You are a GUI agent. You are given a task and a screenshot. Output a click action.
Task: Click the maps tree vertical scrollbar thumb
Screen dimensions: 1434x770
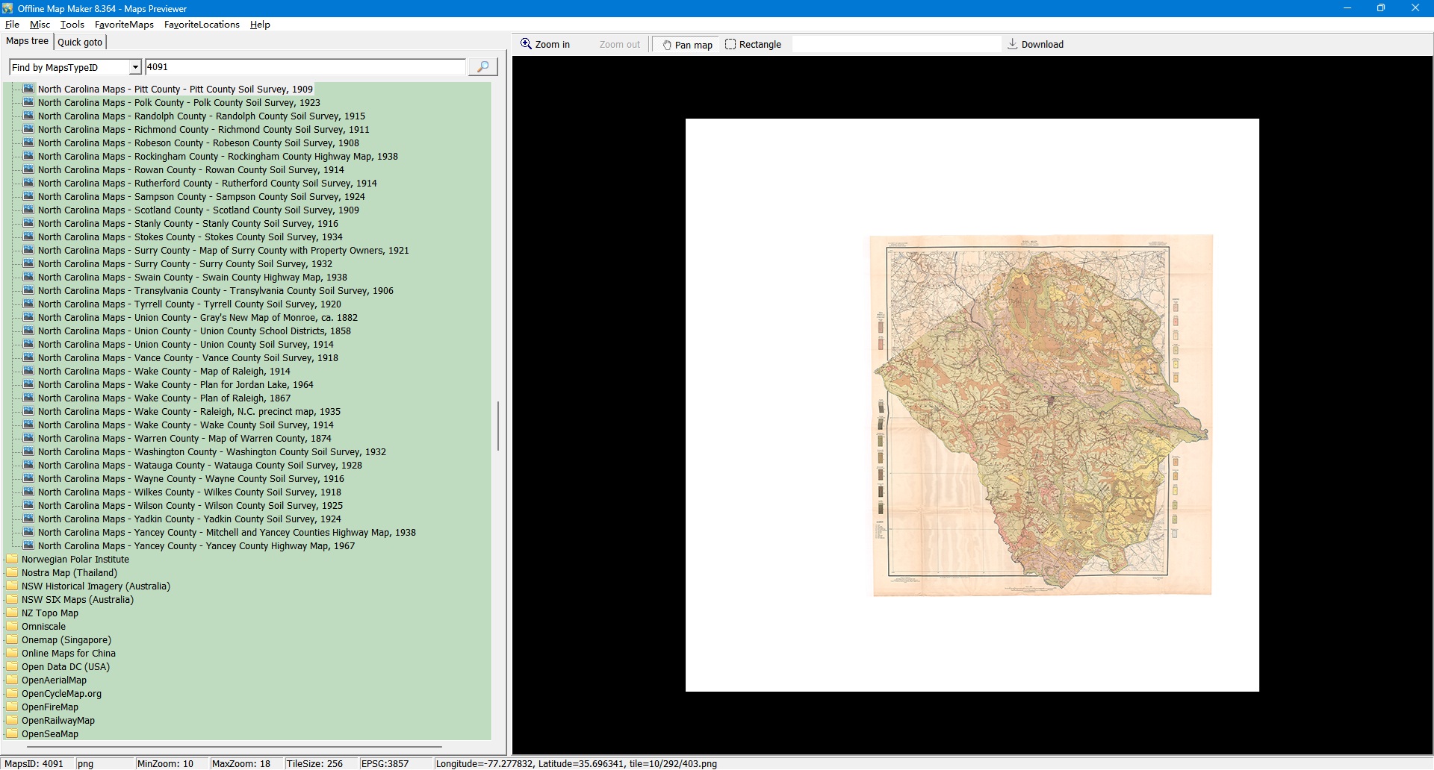click(x=497, y=425)
